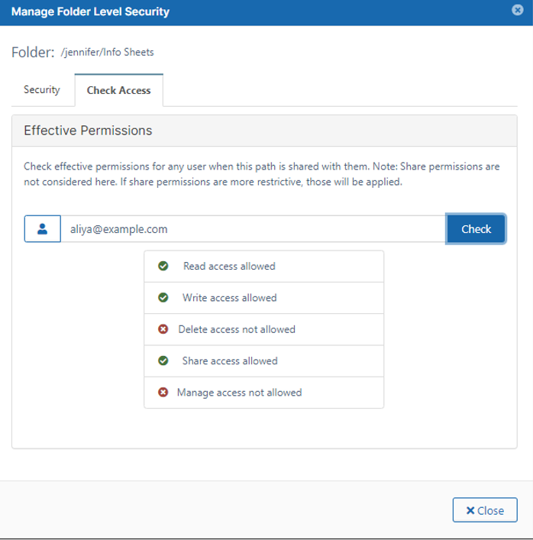This screenshot has height=540, width=533.
Task: Switch to the Security tab
Action: point(42,90)
